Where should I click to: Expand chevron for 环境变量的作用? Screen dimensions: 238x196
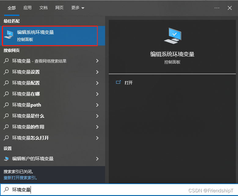97,127
